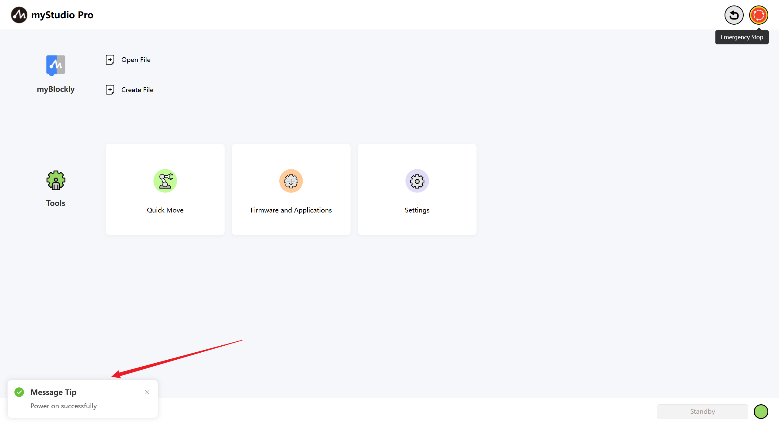Click the myStudio Pro logo icon
The image size is (779, 425).
19,15
